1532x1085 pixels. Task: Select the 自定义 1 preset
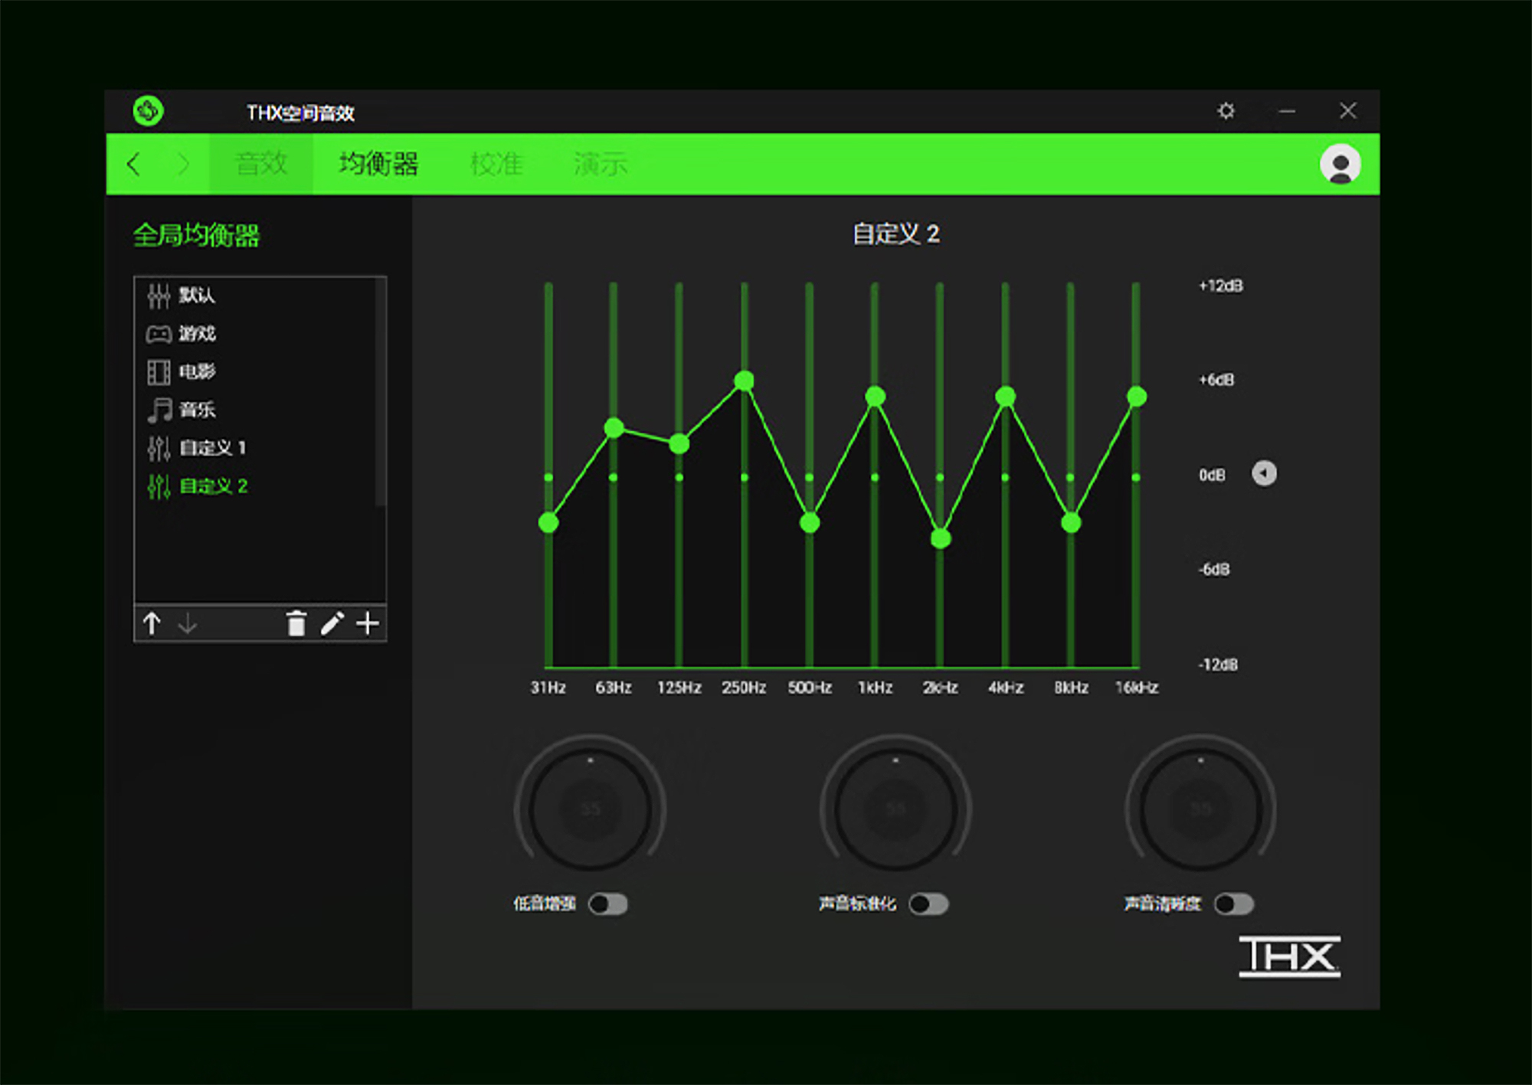212,448
